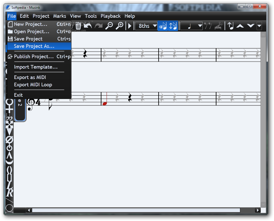274x221 pixels.
Task: Select the parentheses mark in sidebar
Action: point(10,170)
